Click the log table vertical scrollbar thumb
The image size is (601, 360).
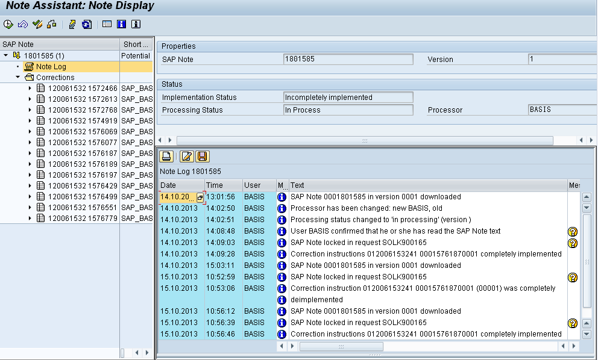pyautogui.click(x=587, y=261)
